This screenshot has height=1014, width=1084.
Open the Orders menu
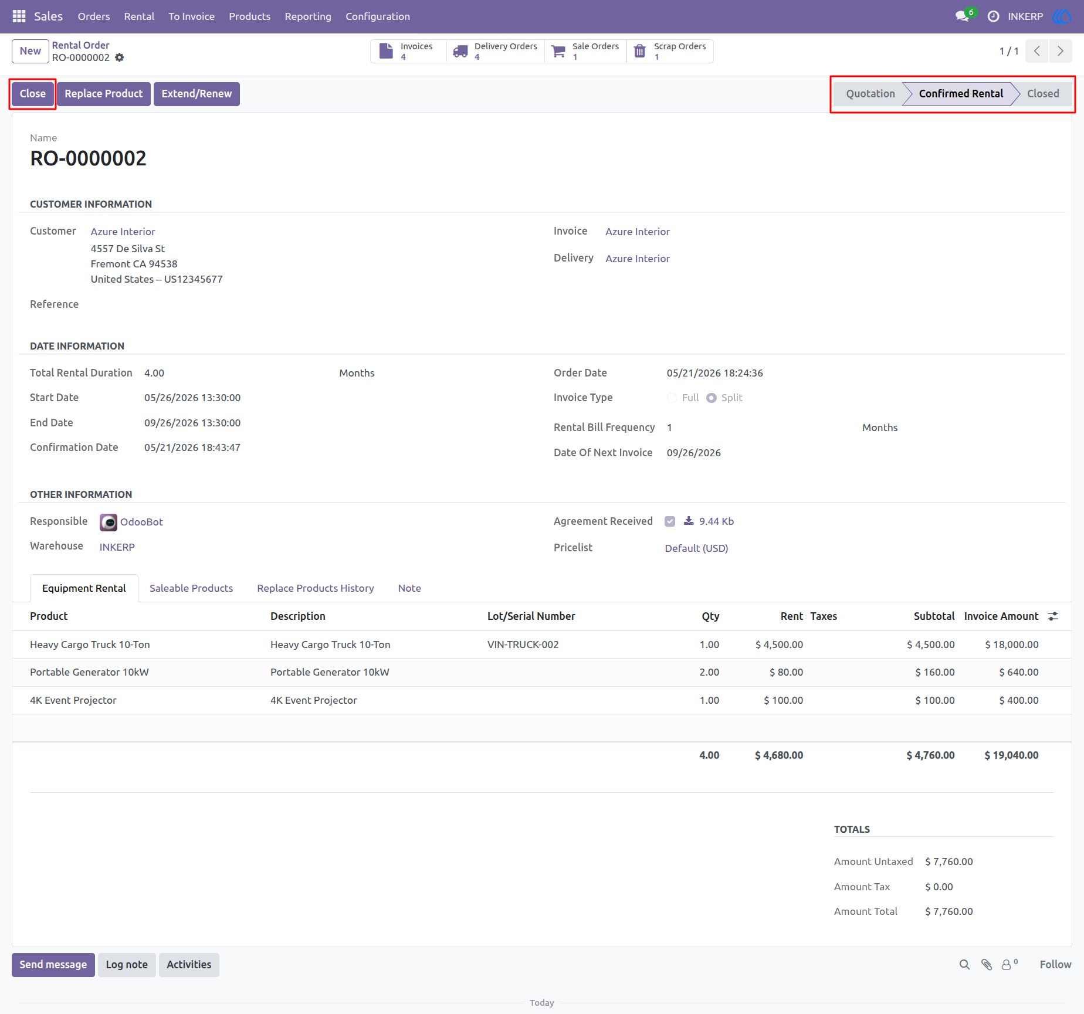click(x=94, y=16)
